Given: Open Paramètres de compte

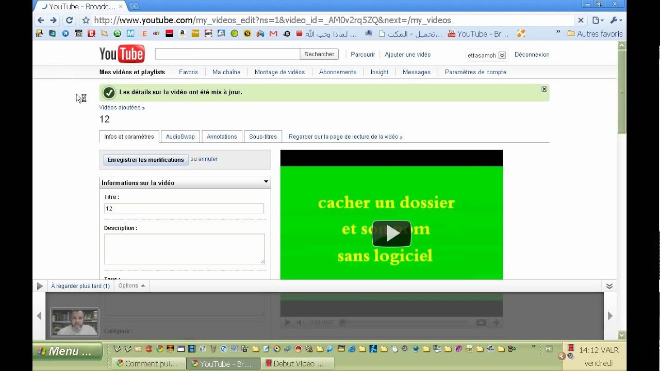Looking at the screenshot, I should pyautogui.click(x=475, y=72).
